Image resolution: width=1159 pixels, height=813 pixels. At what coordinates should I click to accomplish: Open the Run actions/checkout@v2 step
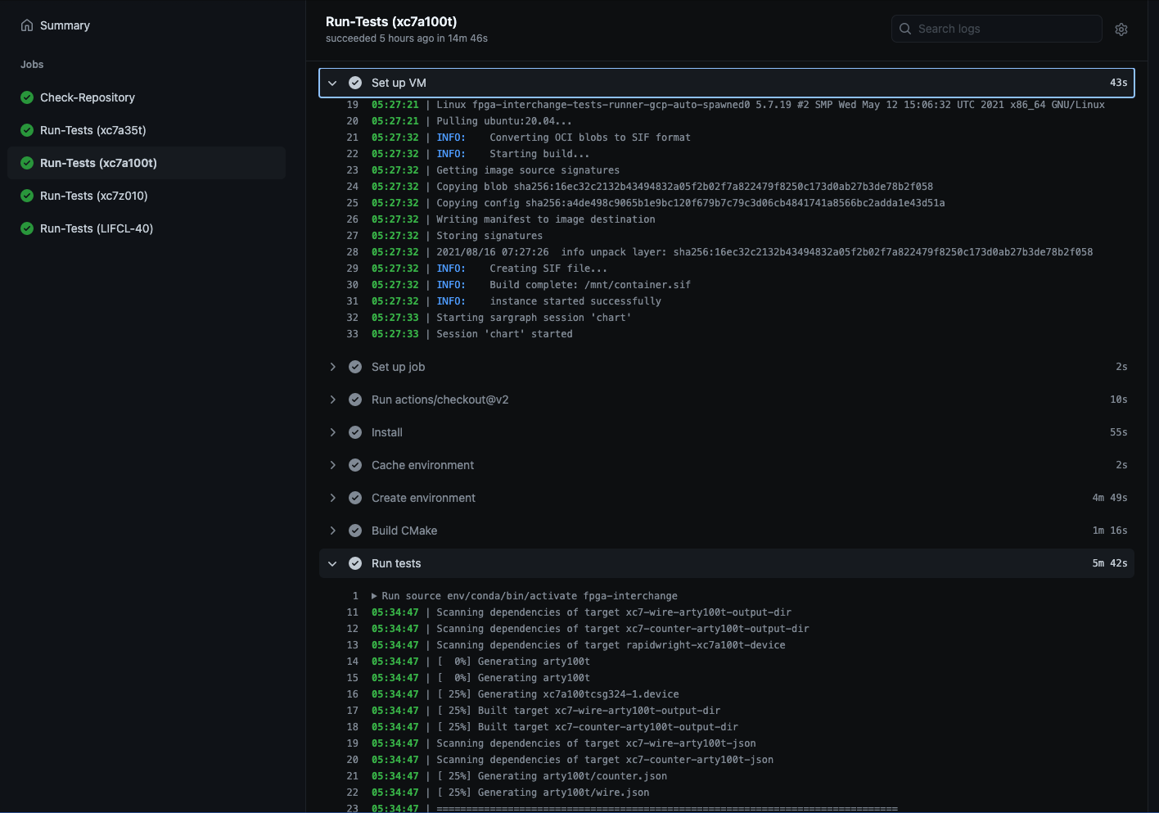coord(440,400)
